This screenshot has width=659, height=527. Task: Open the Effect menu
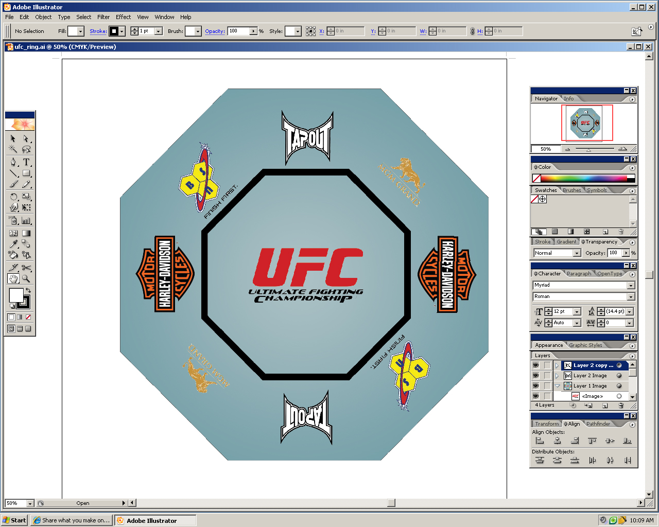pyautogui.click(x=123, y=17)
